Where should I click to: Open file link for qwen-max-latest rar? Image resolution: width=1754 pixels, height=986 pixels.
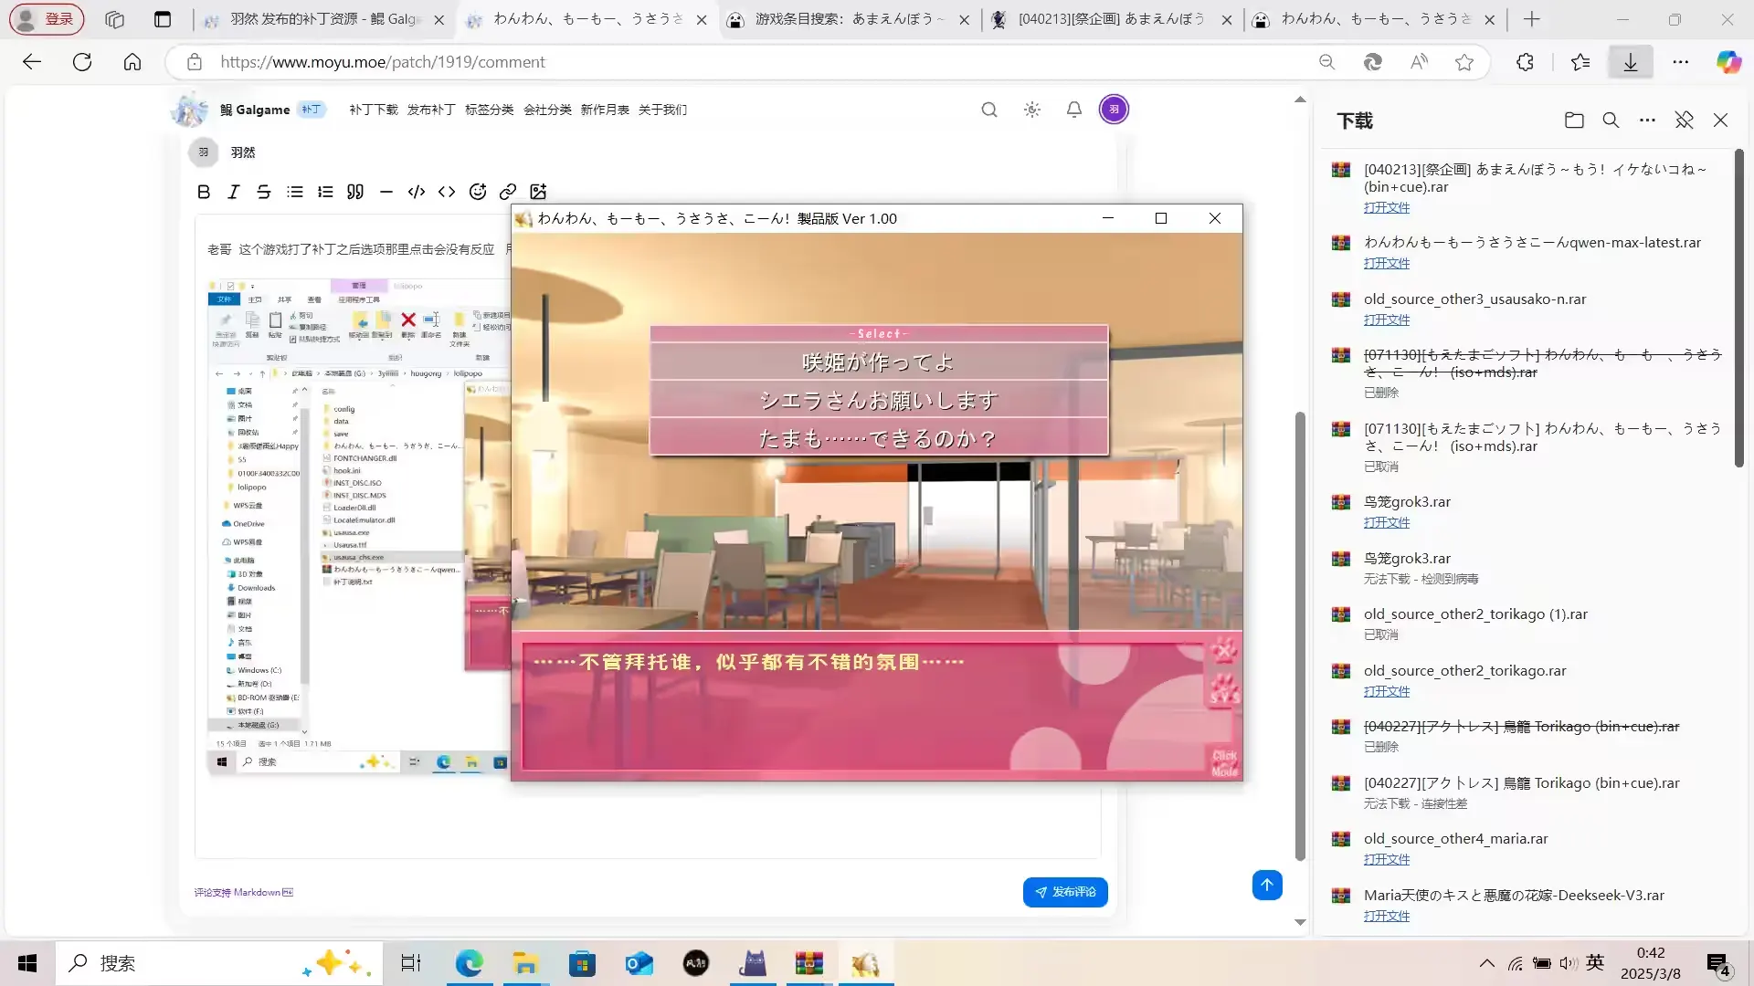pos(1386,263)
